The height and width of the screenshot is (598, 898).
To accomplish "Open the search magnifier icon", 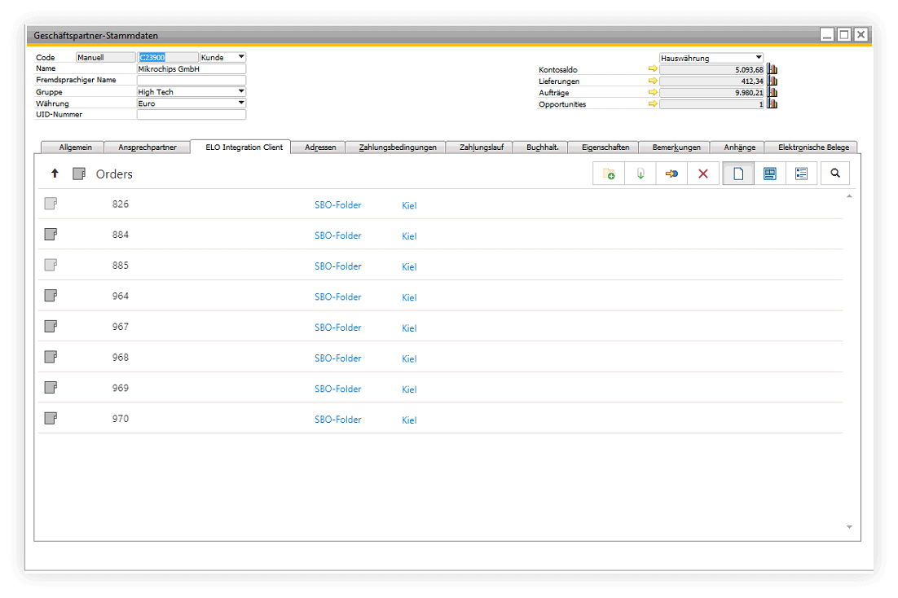I will 834,173.
